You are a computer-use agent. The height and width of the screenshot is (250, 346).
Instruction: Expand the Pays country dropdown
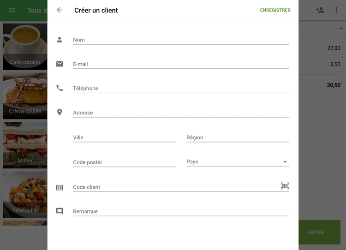(238, 162)
